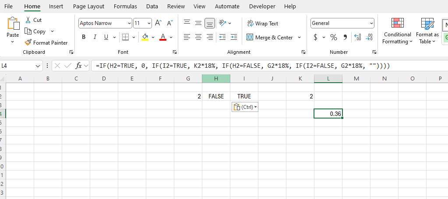Switch to Review tab

pyautogui.click(x=176, y=6)
